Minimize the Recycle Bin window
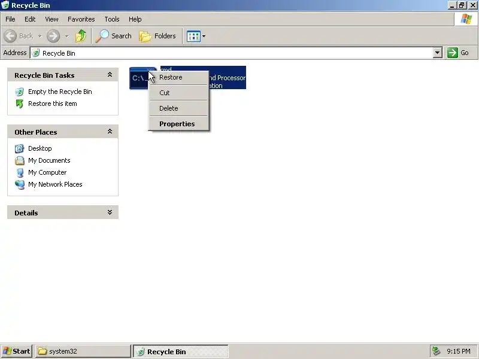The width and height of the screenshot is (479, 359). (452, 5)
